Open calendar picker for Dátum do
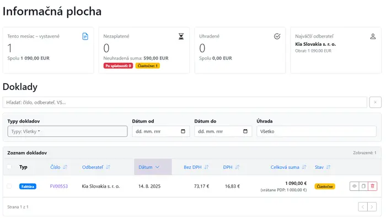The height and width of the screenshot is (218, 386). pos(245,131)
